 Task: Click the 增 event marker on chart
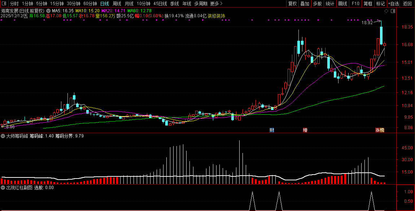(305, 130)
